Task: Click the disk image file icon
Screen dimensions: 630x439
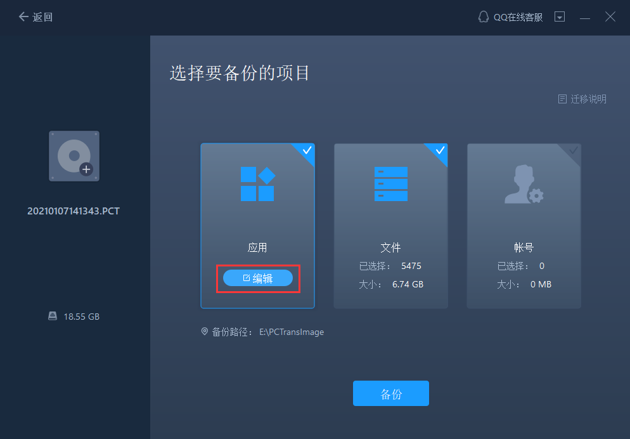Action: point(74,156)
